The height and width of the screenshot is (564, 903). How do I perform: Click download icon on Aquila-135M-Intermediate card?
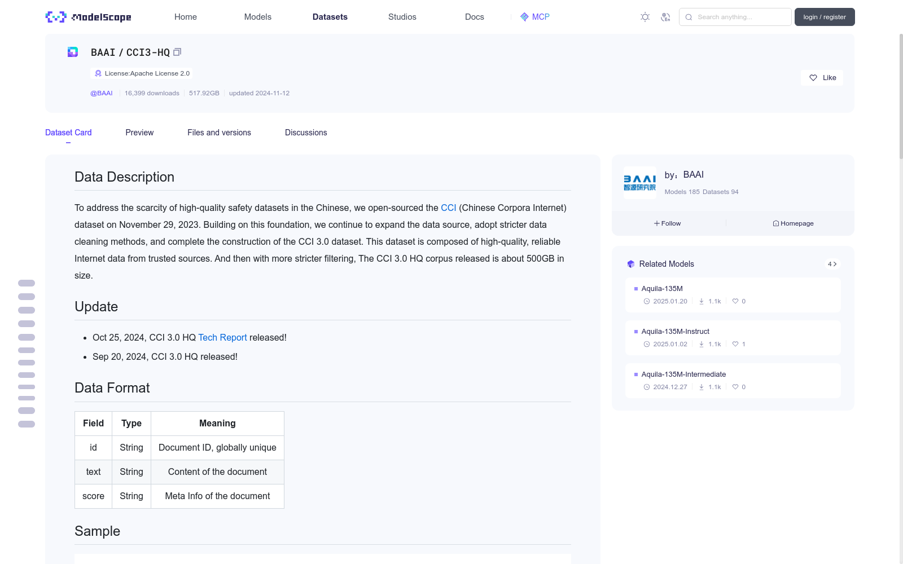702,387
